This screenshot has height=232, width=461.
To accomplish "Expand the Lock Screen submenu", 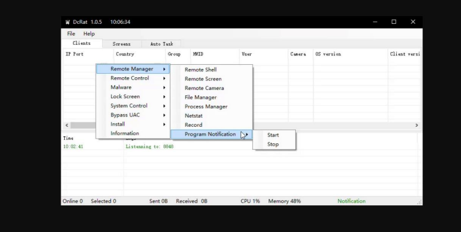I will 133,96.
